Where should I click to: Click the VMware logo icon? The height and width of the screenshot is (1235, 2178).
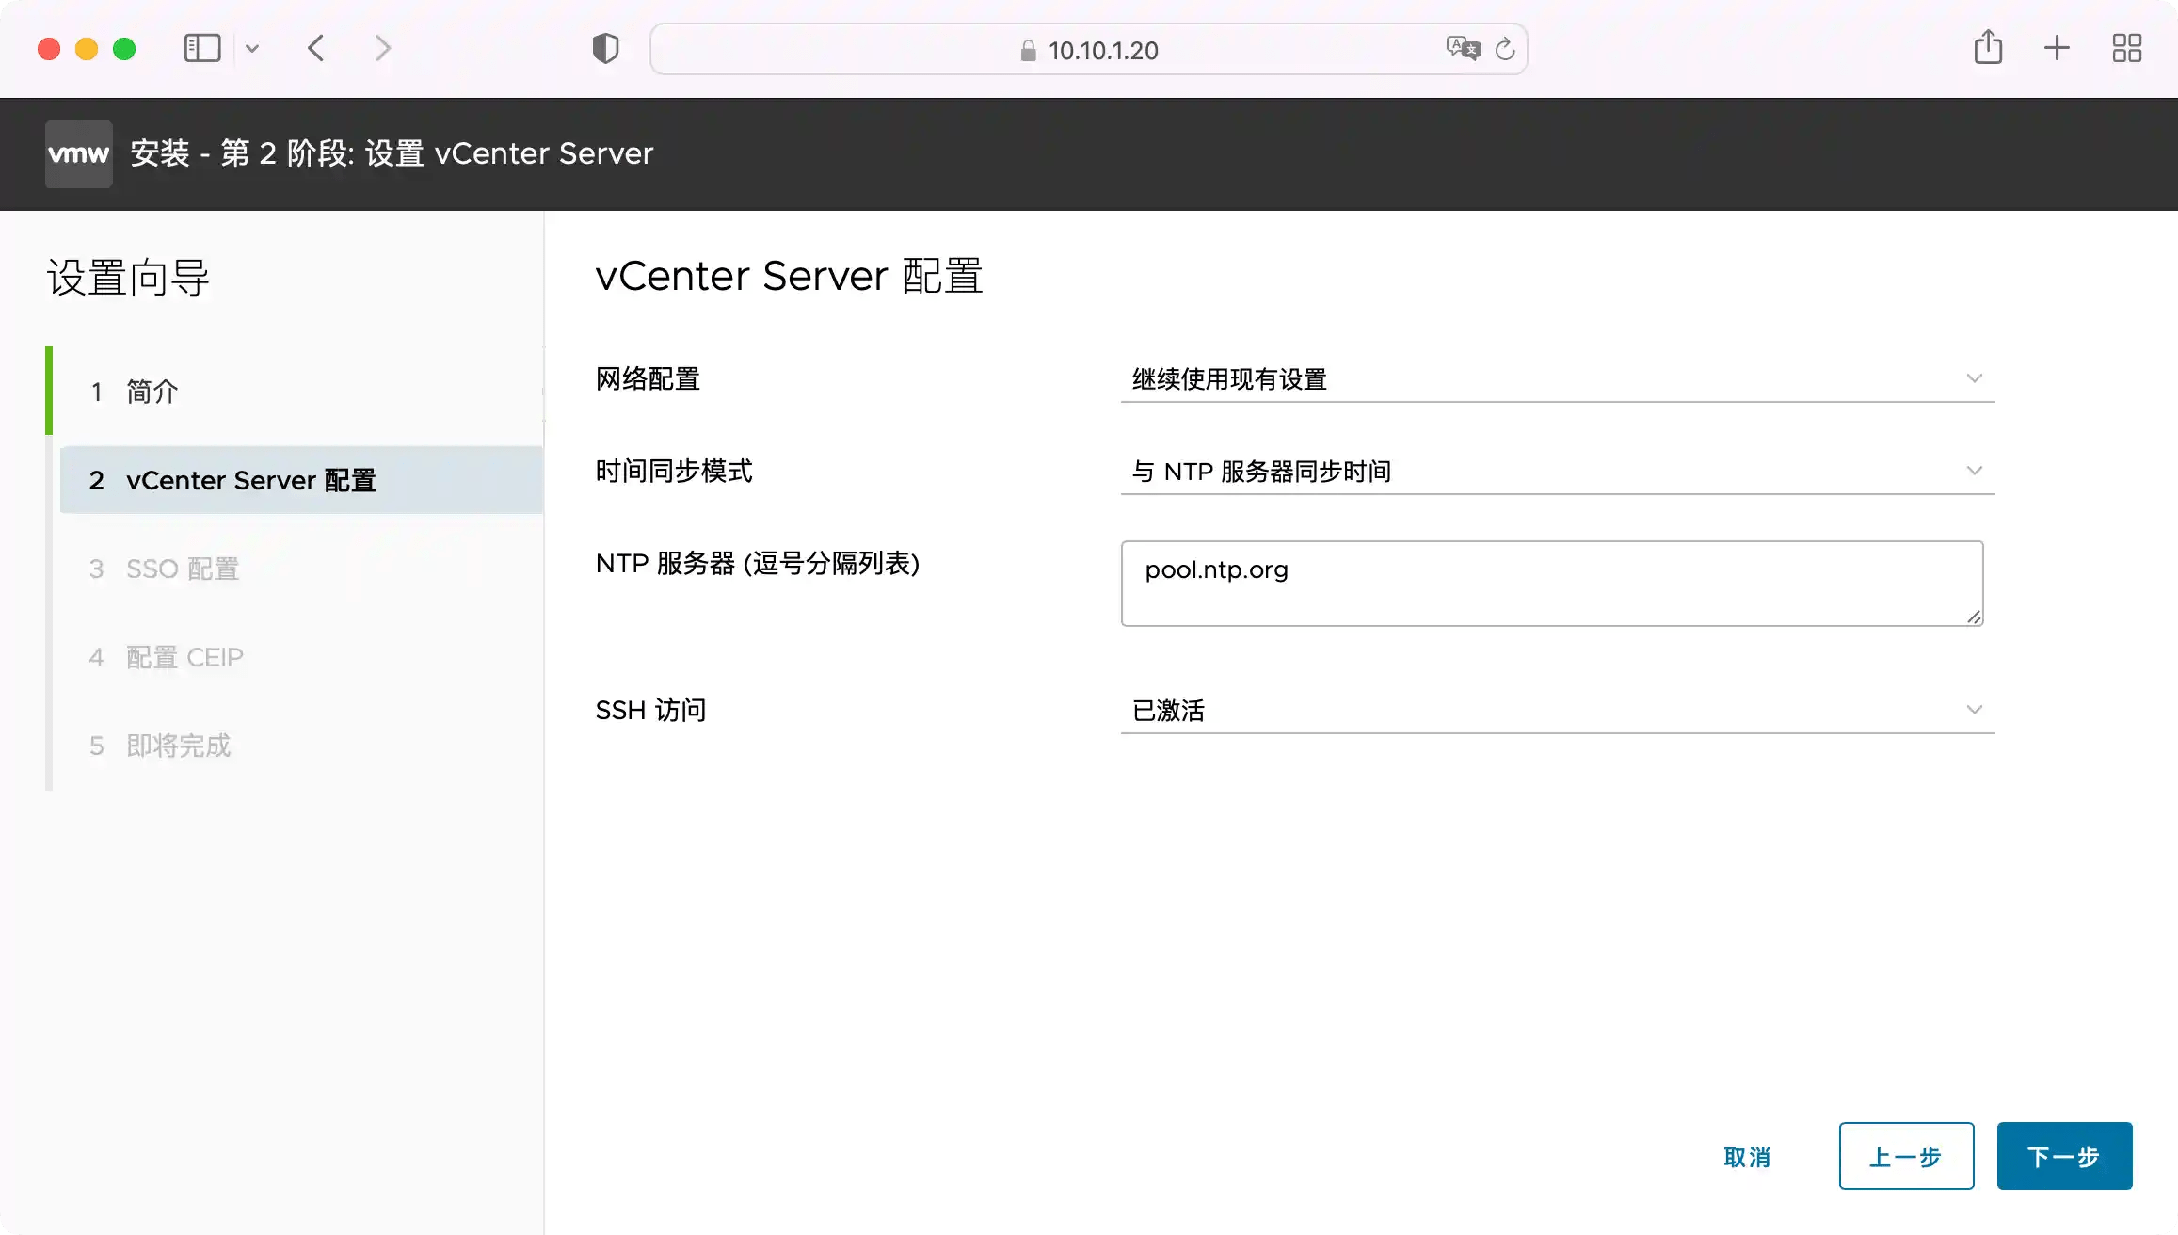(77, 153)
